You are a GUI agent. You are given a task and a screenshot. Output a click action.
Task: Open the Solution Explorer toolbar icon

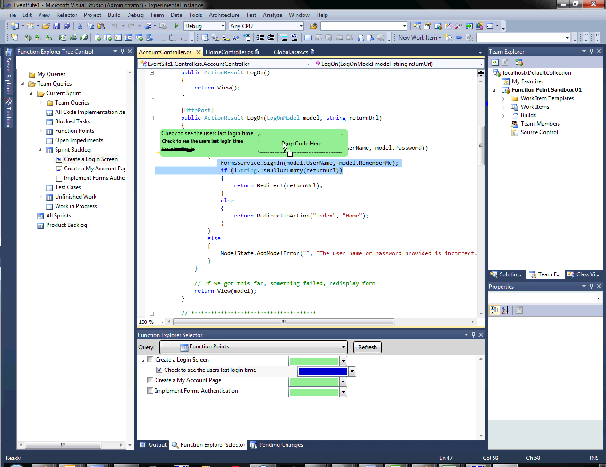[417, 26]
